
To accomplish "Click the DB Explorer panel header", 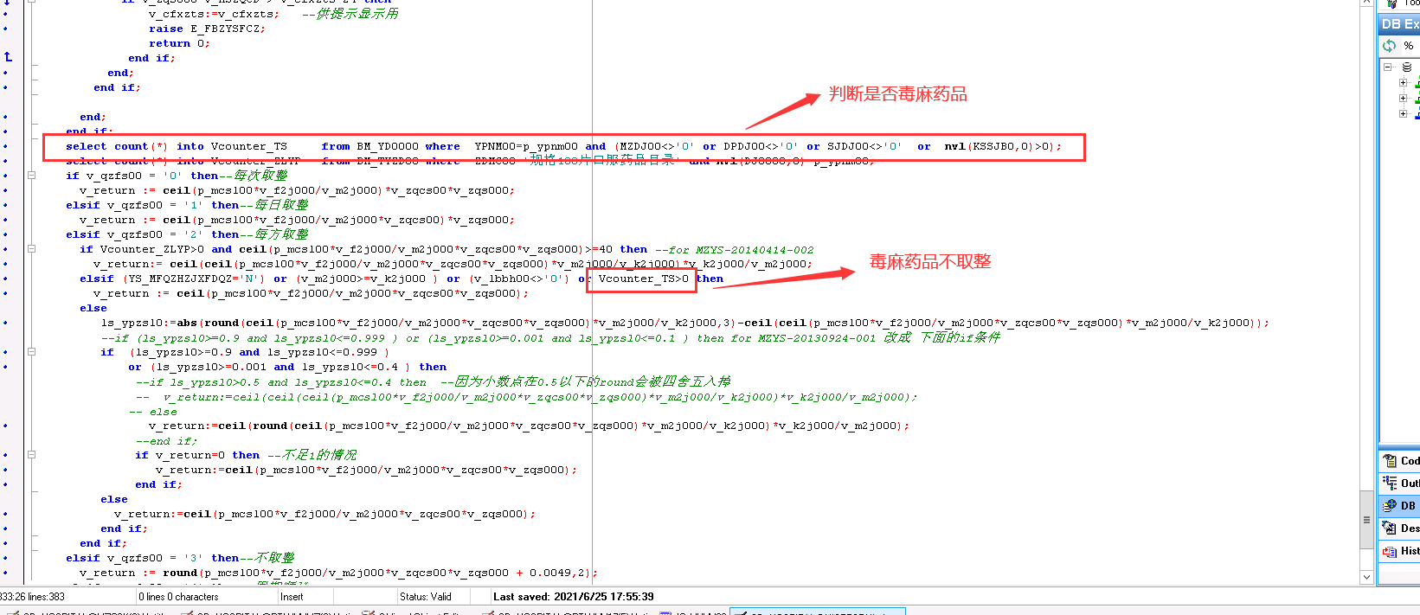I will tap(1399, 24).
